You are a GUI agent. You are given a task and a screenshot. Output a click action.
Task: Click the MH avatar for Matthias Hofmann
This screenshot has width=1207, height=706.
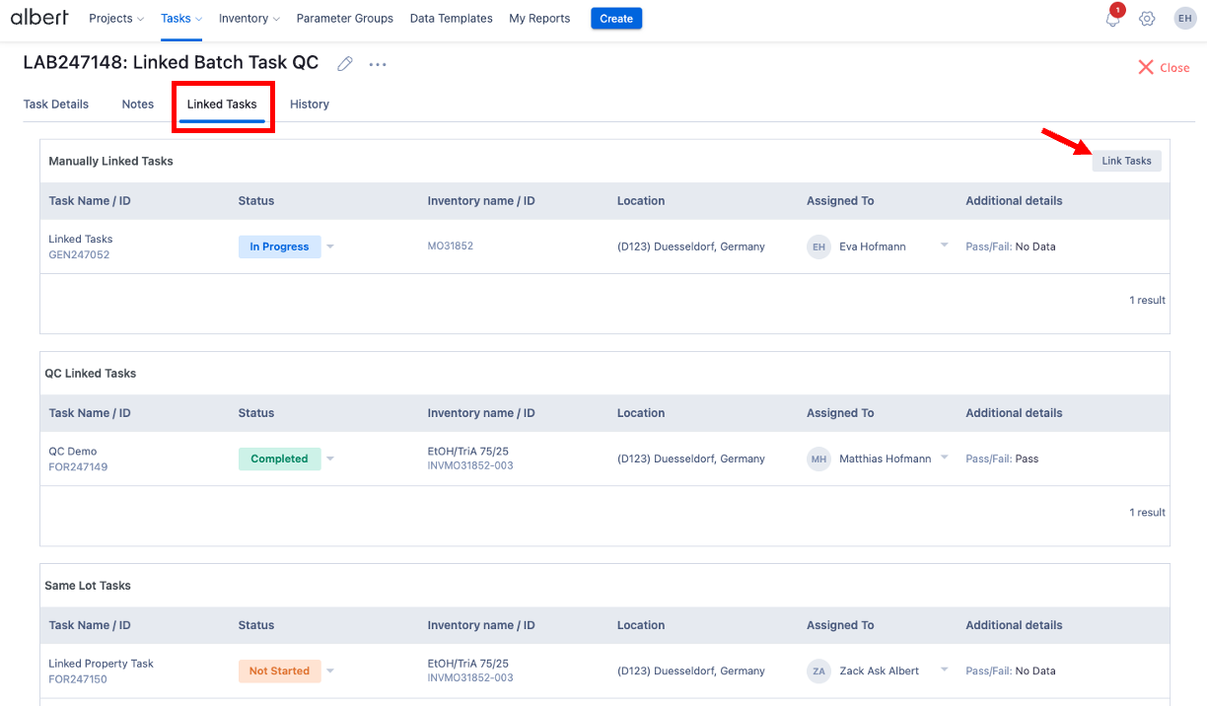[818, 459]
